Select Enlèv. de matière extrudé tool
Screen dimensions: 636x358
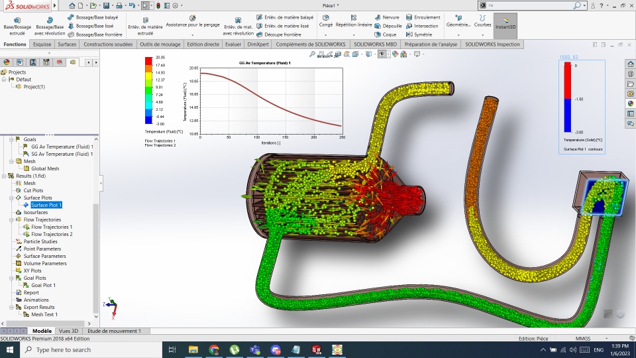pos(145,27)
